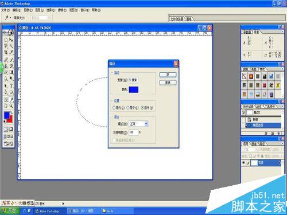Viewport: 287px width, 215px height.
Task: Select the Type tool
Action: coord(11,86)
